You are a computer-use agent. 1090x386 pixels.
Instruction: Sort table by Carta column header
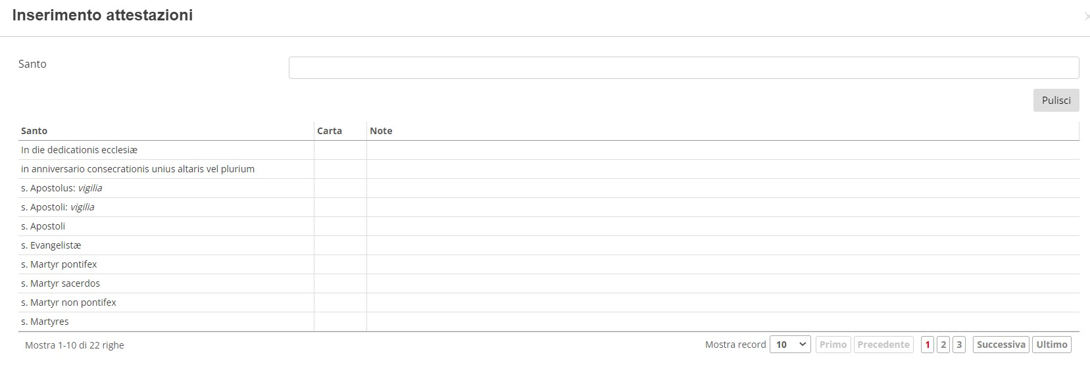330,131
